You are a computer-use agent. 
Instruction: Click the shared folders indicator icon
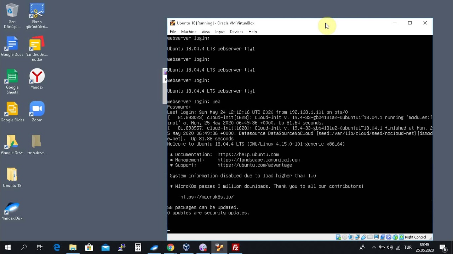point(370,237)
